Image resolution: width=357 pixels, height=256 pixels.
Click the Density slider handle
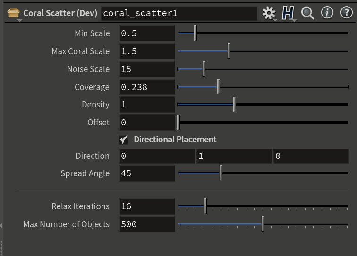coord(234,105)
